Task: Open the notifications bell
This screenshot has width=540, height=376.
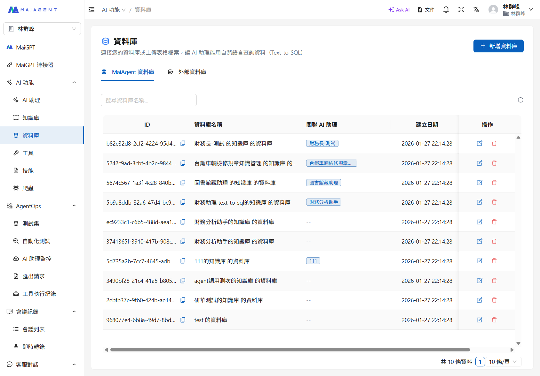Action: tap(446, 10)
